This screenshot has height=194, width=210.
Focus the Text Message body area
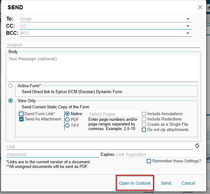pyautogui.click(x=102, y=68)
